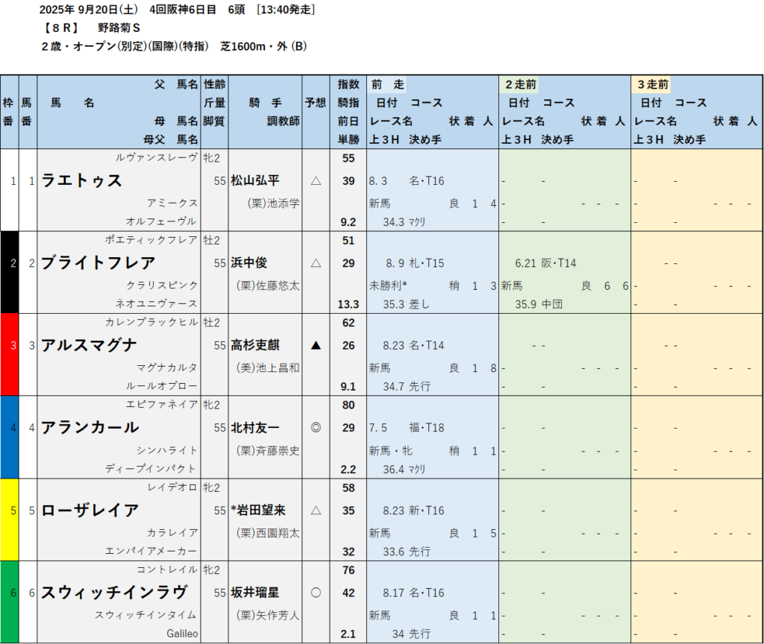Select the △ mark in ブライトフレア row

tap(316, 263)
